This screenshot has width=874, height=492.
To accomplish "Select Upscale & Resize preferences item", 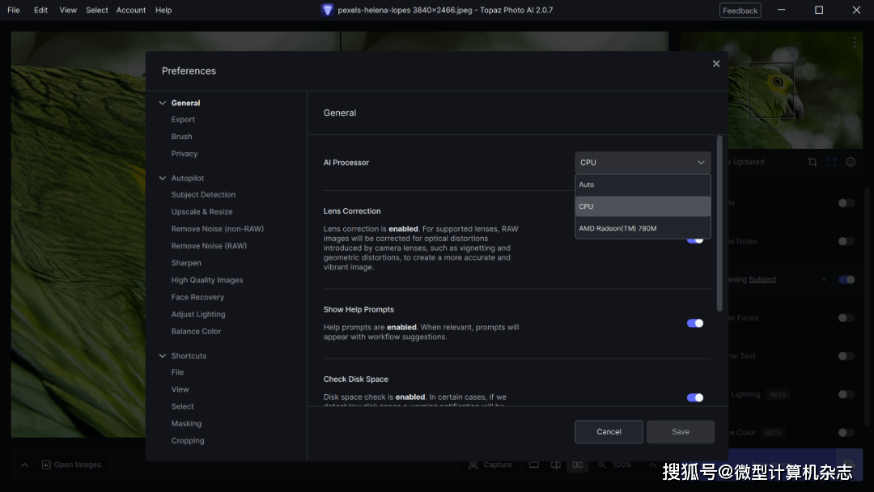I will pos(202,212).
